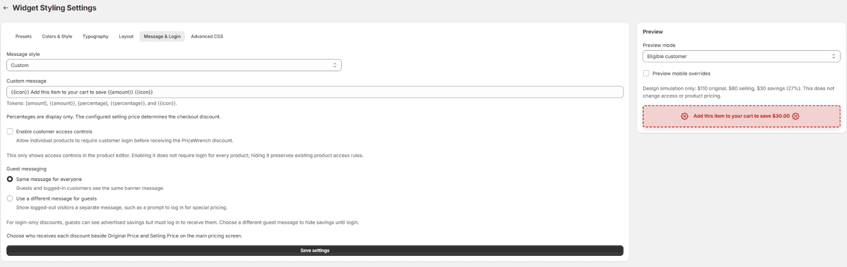Open the Presets tab
Image resolution: width=847 pixels, height=267 pixels.
point(23,36)
